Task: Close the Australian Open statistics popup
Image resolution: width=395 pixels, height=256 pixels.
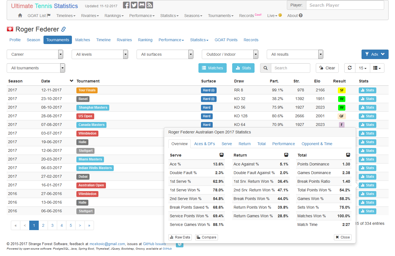Action: (343, 237)
